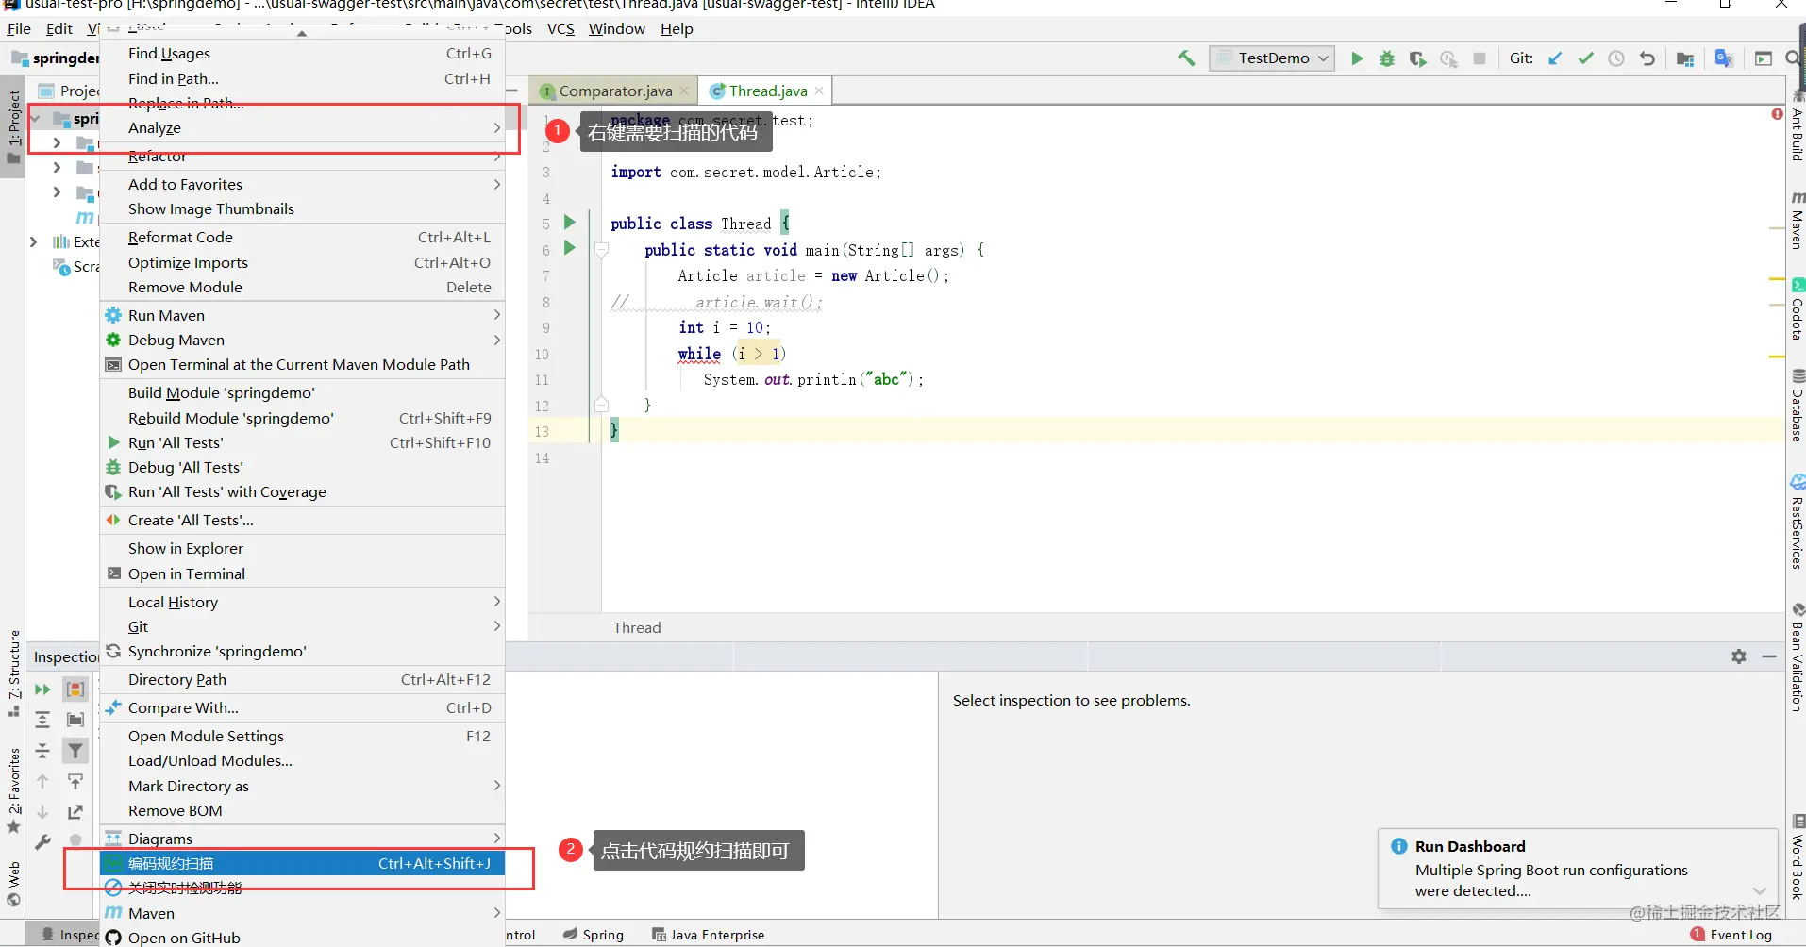
Task: Click the Translate plugin icon
Action: pos(1724,58)
